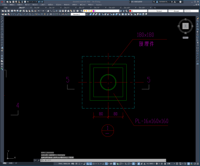Open the layer control dropdown
This screenshot has width=200, height=166.
click(x=101, y=11)
